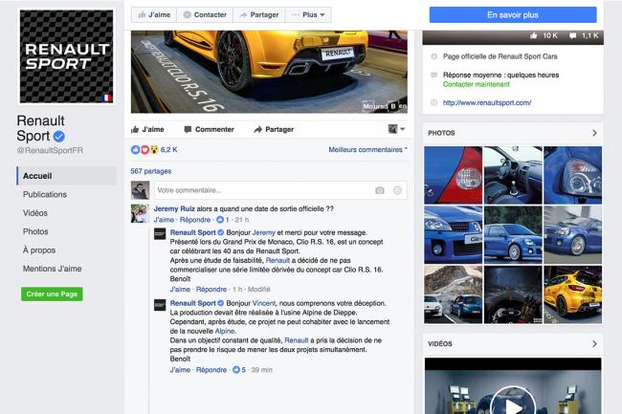The height and width of the screenshot is (414, 622).
Task: Open the red tail light photo thumbnail
Action: click(453, 175)
